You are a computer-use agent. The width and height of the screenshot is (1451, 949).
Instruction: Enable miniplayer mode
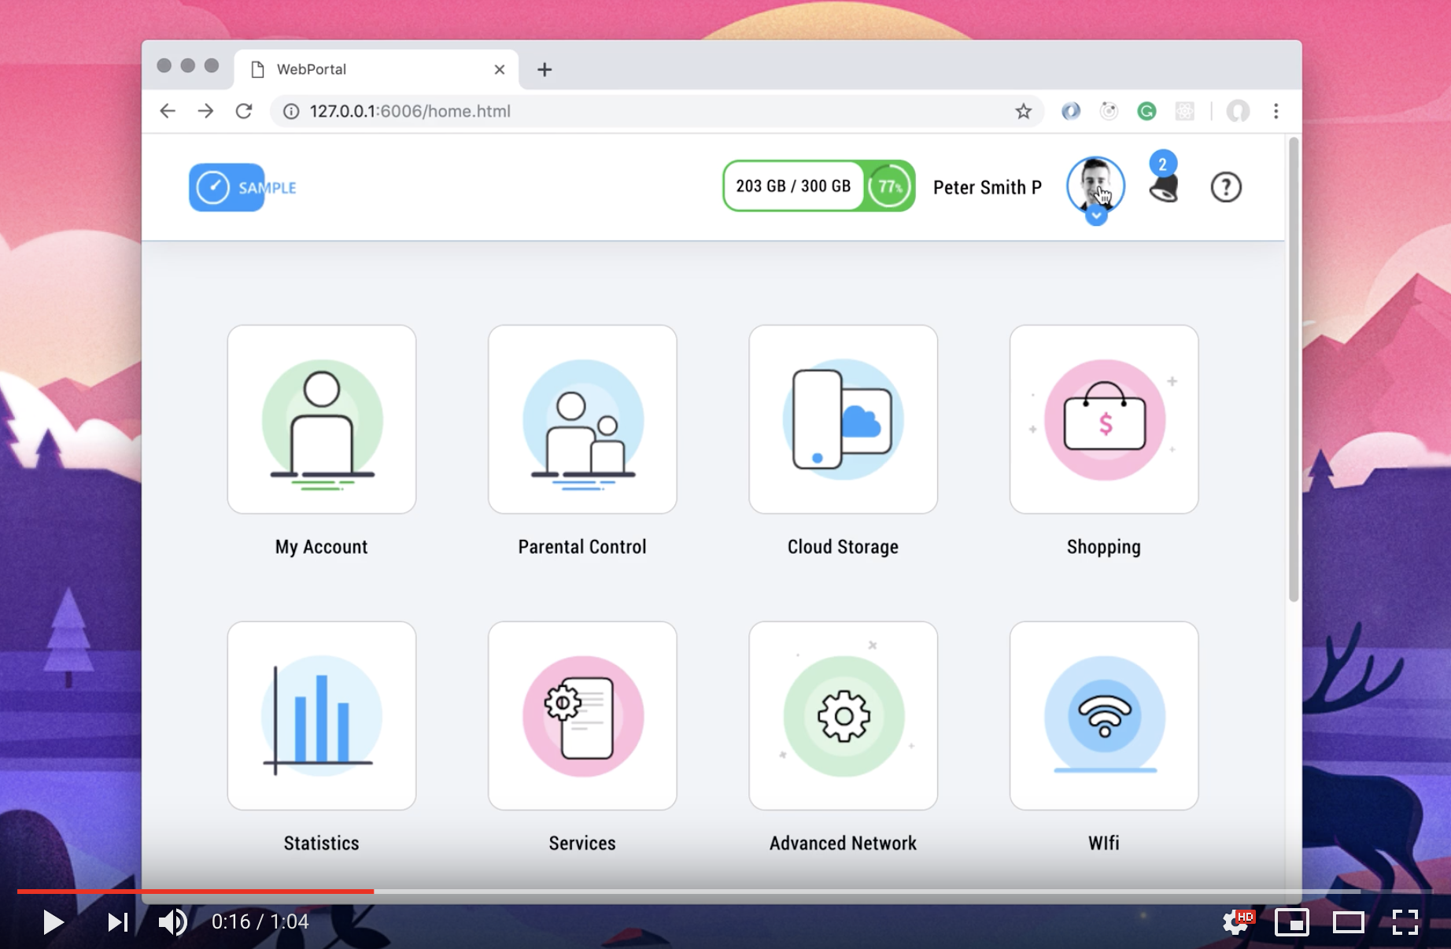(x=1292, y=921)
